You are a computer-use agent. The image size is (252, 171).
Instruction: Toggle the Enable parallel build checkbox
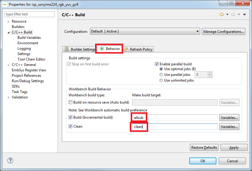point(157,64)
